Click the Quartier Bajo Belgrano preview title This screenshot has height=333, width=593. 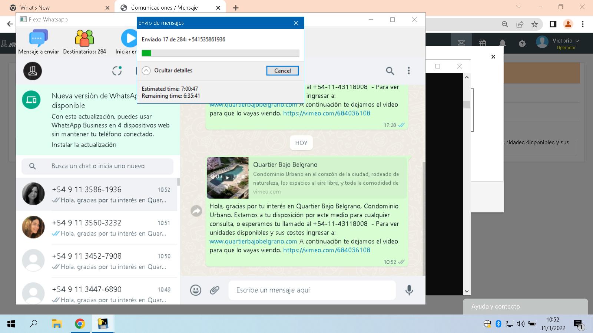coord(285,165)
